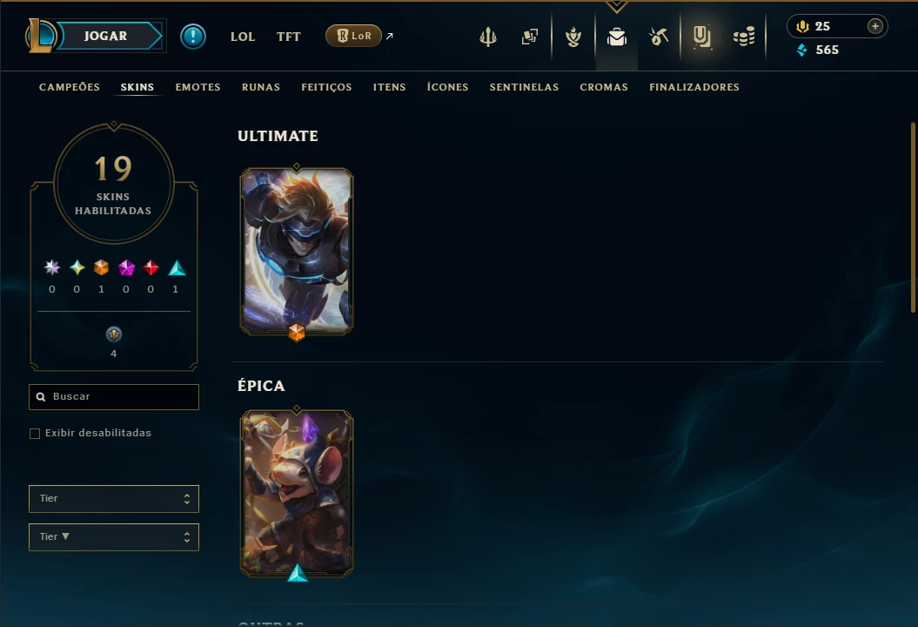
Task: Switch to the Finalizadores tab
Action: coord(694,87)
